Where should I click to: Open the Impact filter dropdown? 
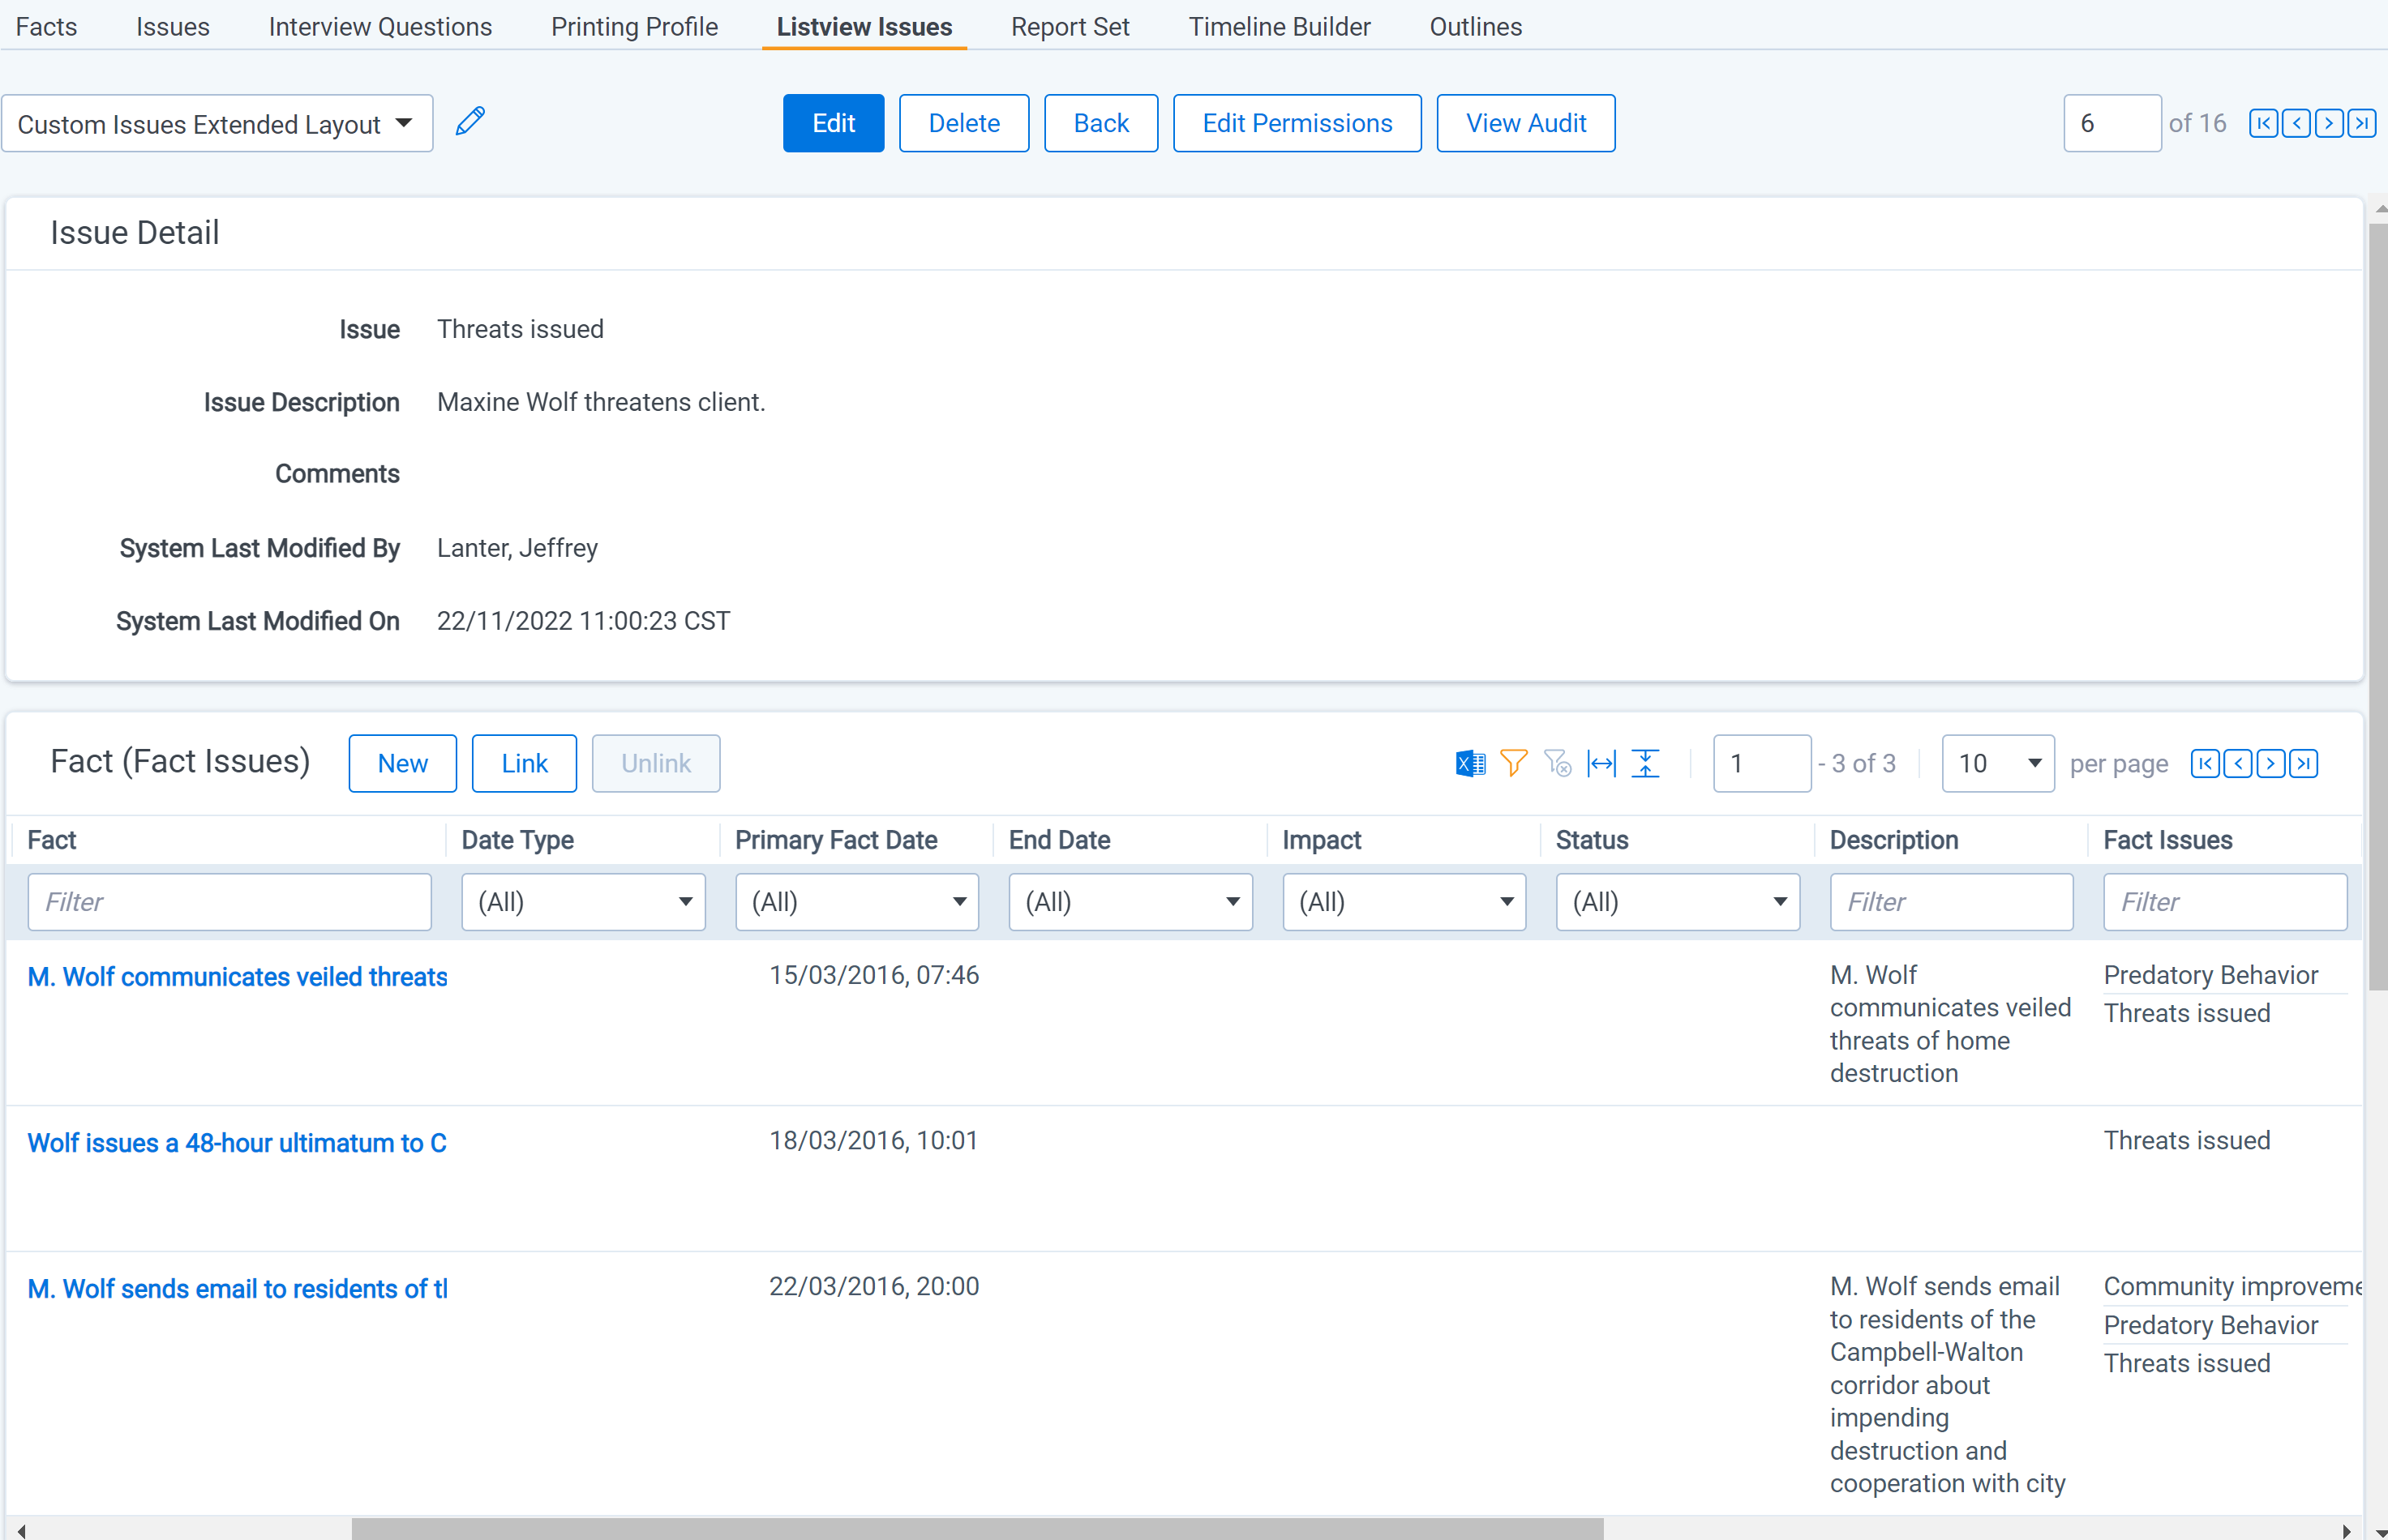coord(1404,902)
